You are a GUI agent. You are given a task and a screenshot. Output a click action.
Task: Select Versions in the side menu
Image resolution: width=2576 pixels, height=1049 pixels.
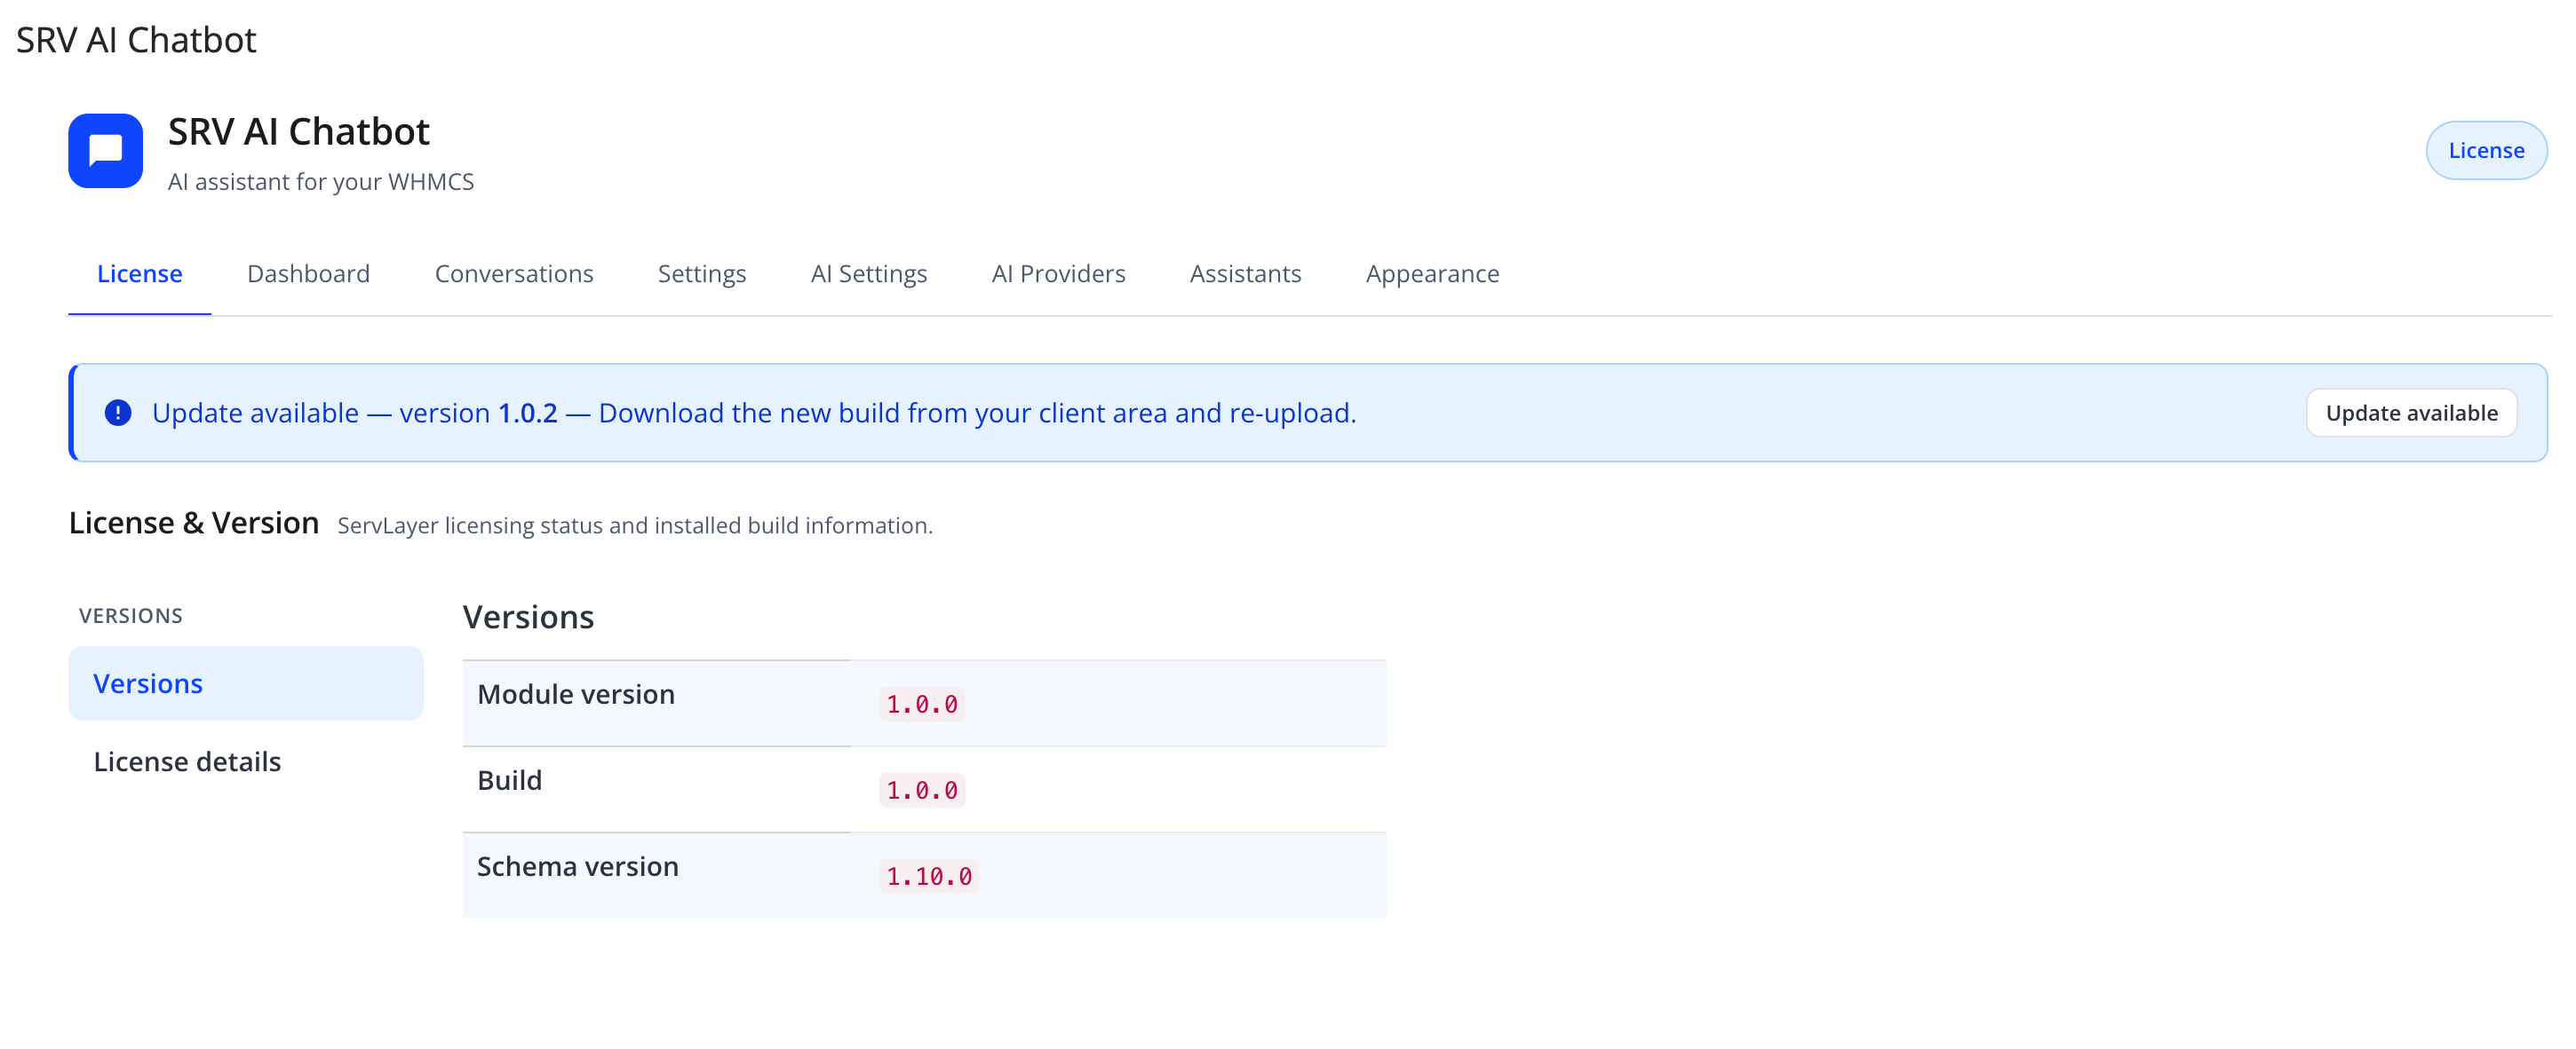click(246, 683)
